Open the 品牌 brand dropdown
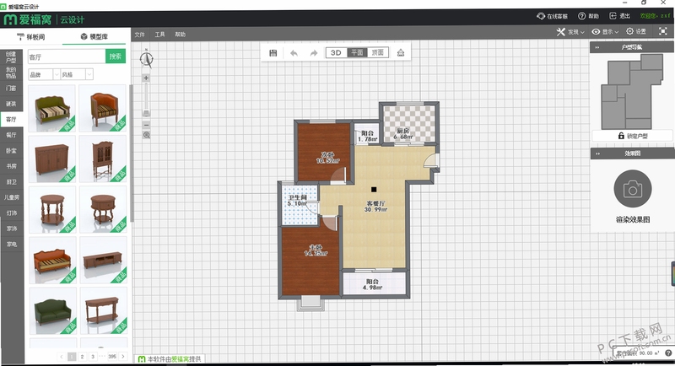The image size is (675, 366). [44, 74]
